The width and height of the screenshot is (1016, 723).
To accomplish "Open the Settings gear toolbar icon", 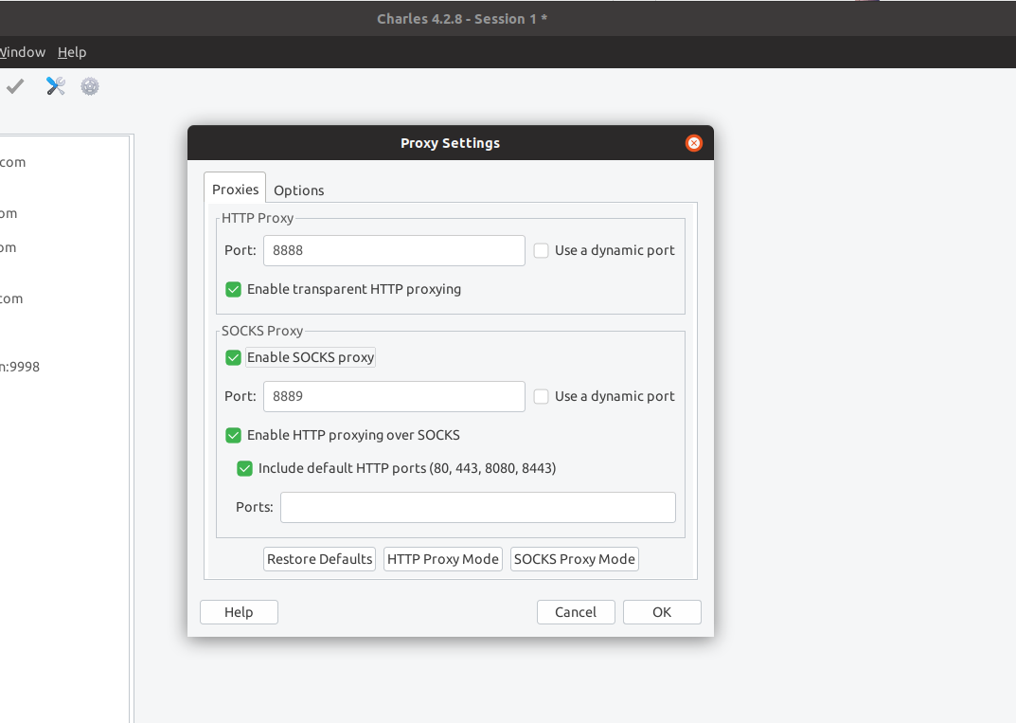I will (x=90, y=86).
